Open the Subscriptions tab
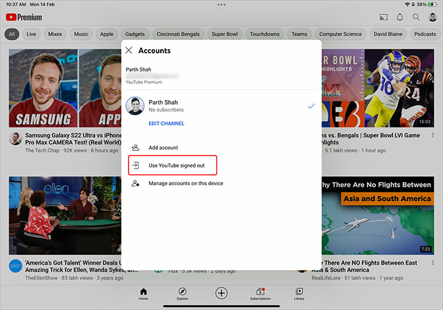Viewport: 443px width, 310px height. click(260, 294)
